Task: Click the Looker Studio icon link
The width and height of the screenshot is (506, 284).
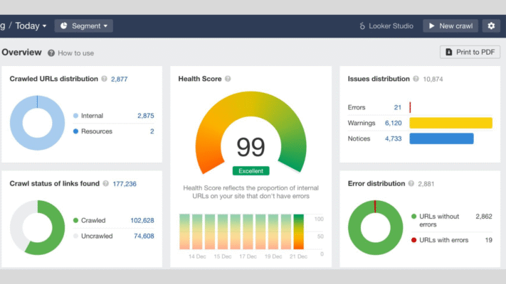Action: tap(386, 26)
